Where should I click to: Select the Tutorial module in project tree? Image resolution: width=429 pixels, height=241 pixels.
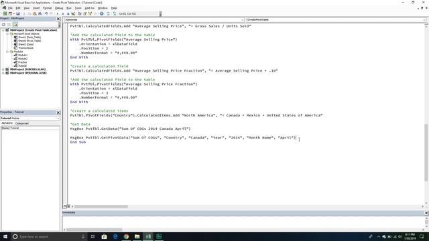[22, 66]
